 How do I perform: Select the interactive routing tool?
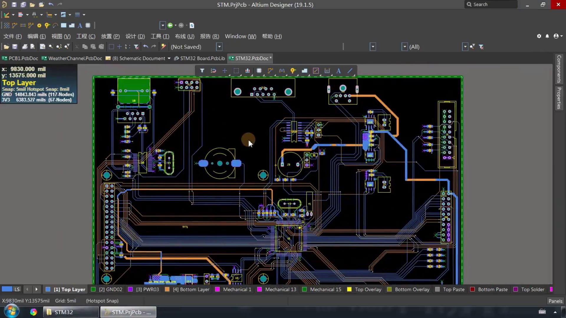[x=270, y=71]
